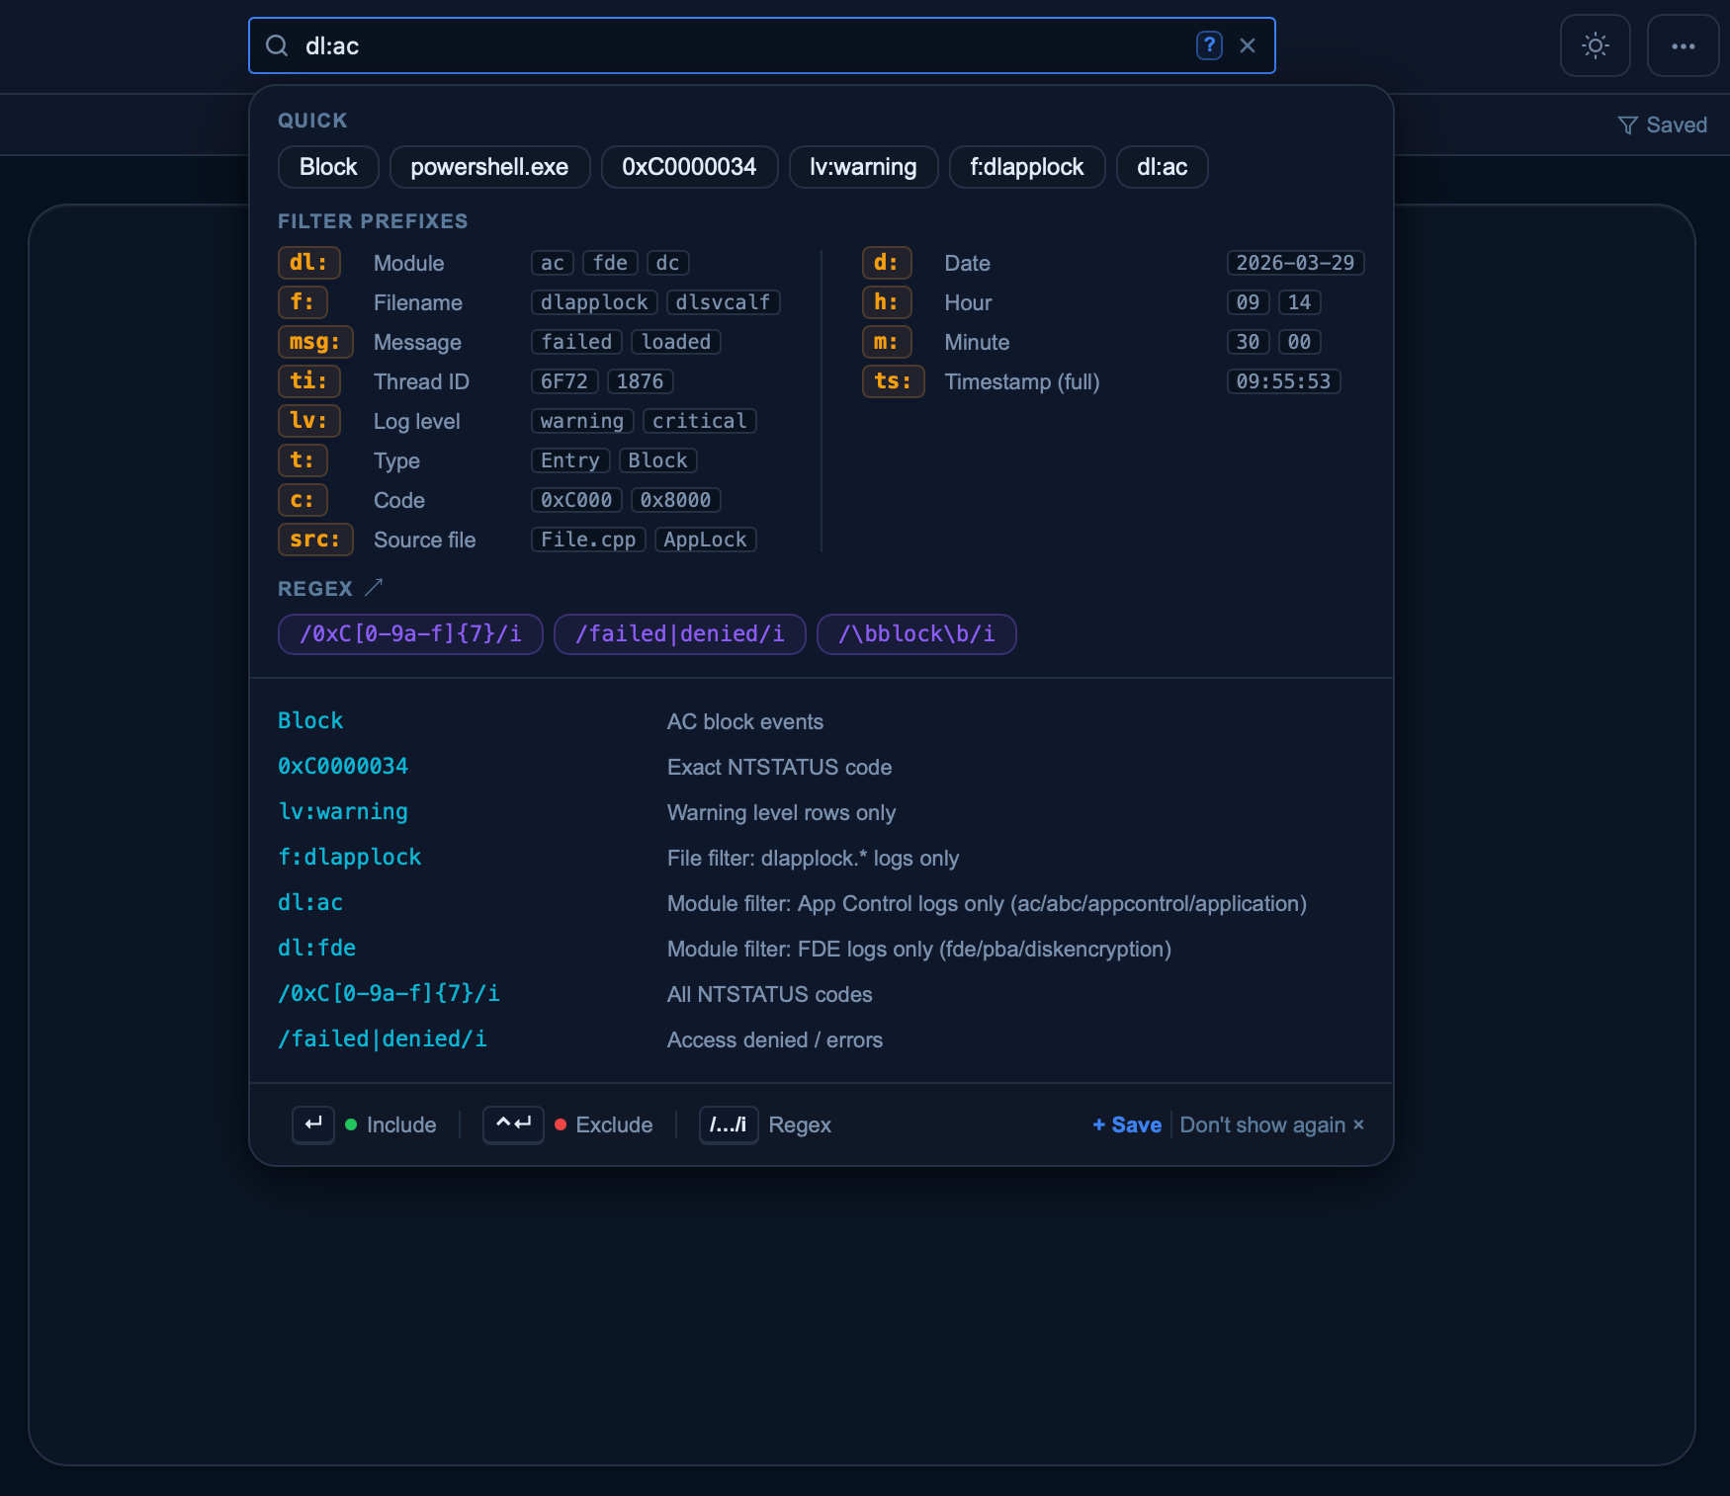Pick the 'Block' type example chip

[658, 460]
